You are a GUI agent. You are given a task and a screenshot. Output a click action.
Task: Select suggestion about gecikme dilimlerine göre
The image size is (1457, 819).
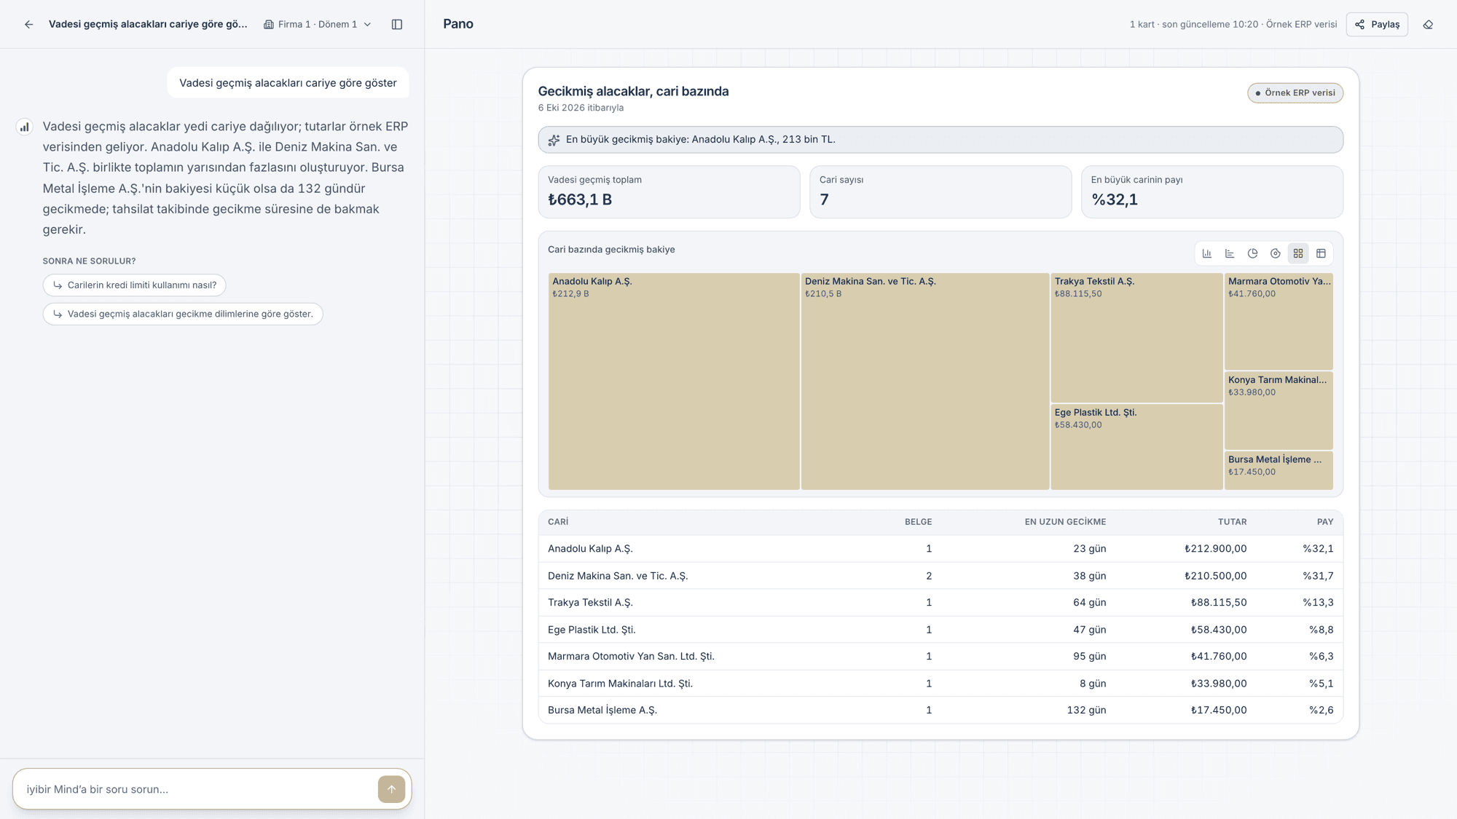pos(183,314)
